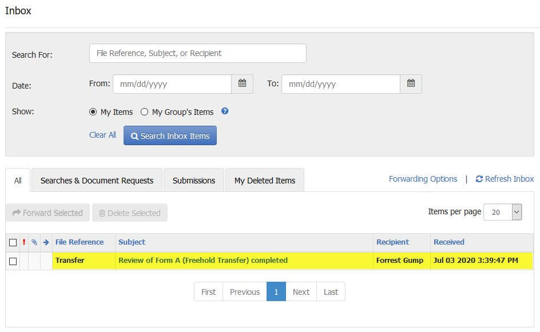The width and height of the screenshot is (540, 332).
Task: Open the Review of Form A completed message
Action: click(x=203, y=261)
